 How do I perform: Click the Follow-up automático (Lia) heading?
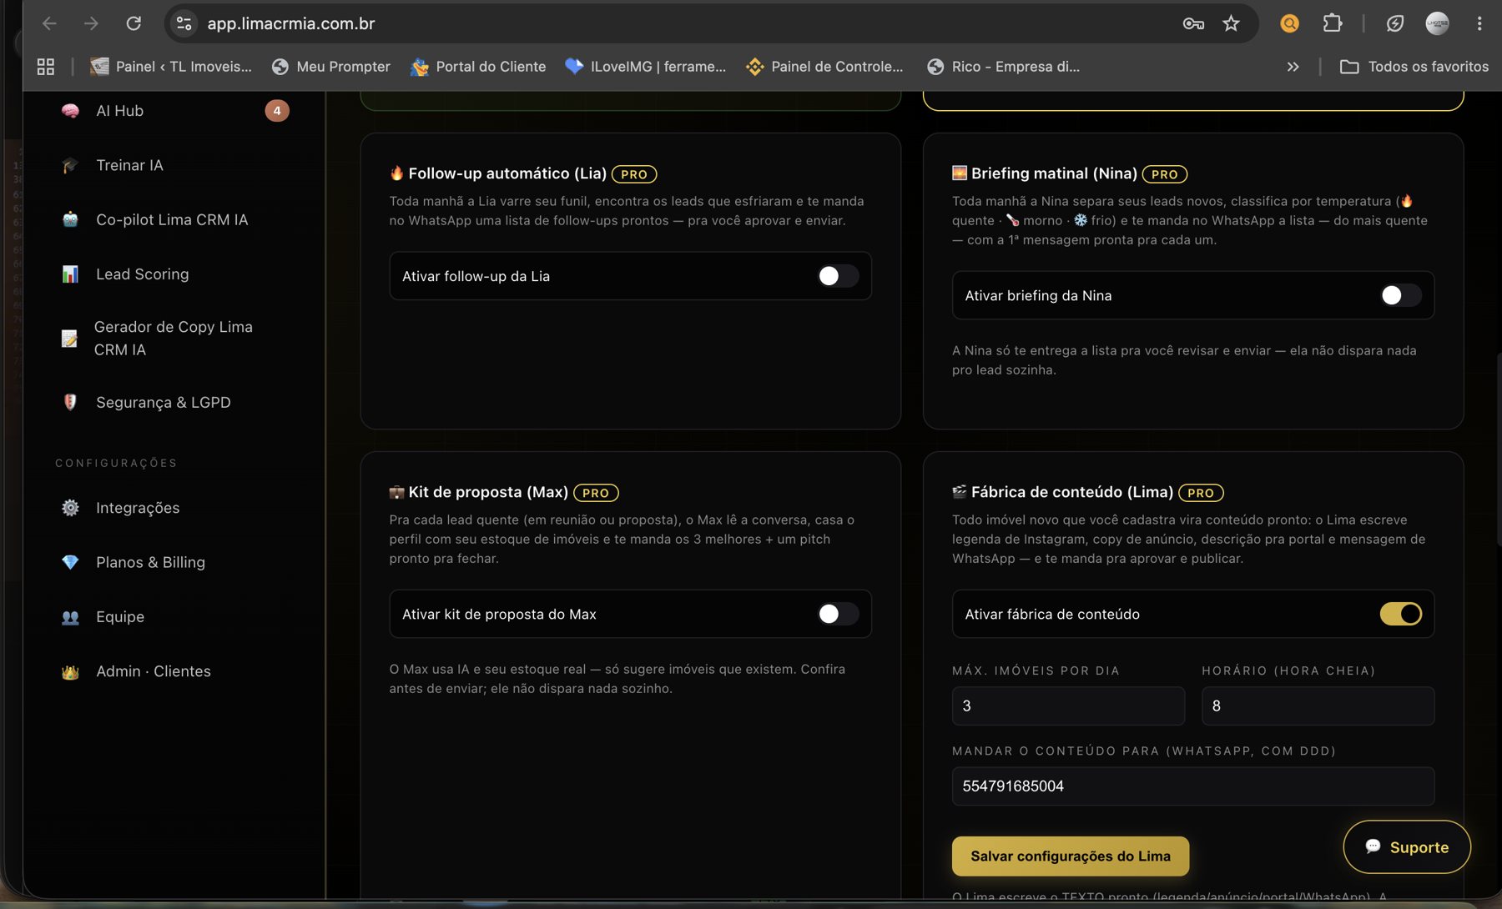coord(507,173)
